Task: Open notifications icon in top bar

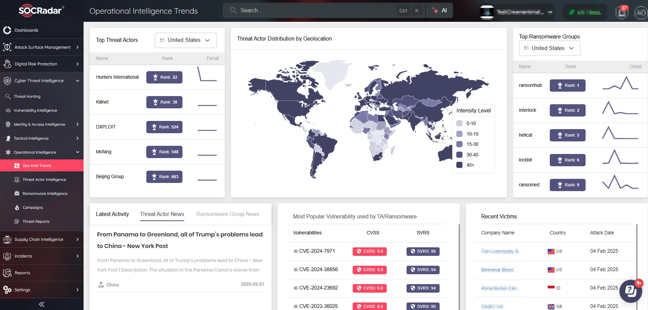Action: (622, 12)
